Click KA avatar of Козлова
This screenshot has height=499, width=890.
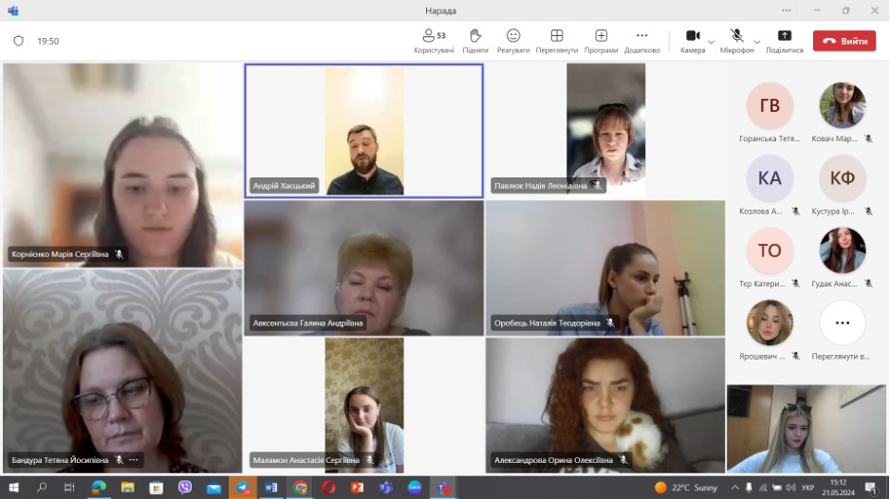pyautogui.click(x=769, y=178)
